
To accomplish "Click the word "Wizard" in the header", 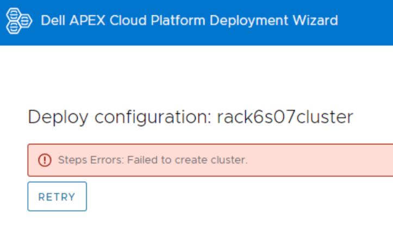I will [x=318, y=21].
